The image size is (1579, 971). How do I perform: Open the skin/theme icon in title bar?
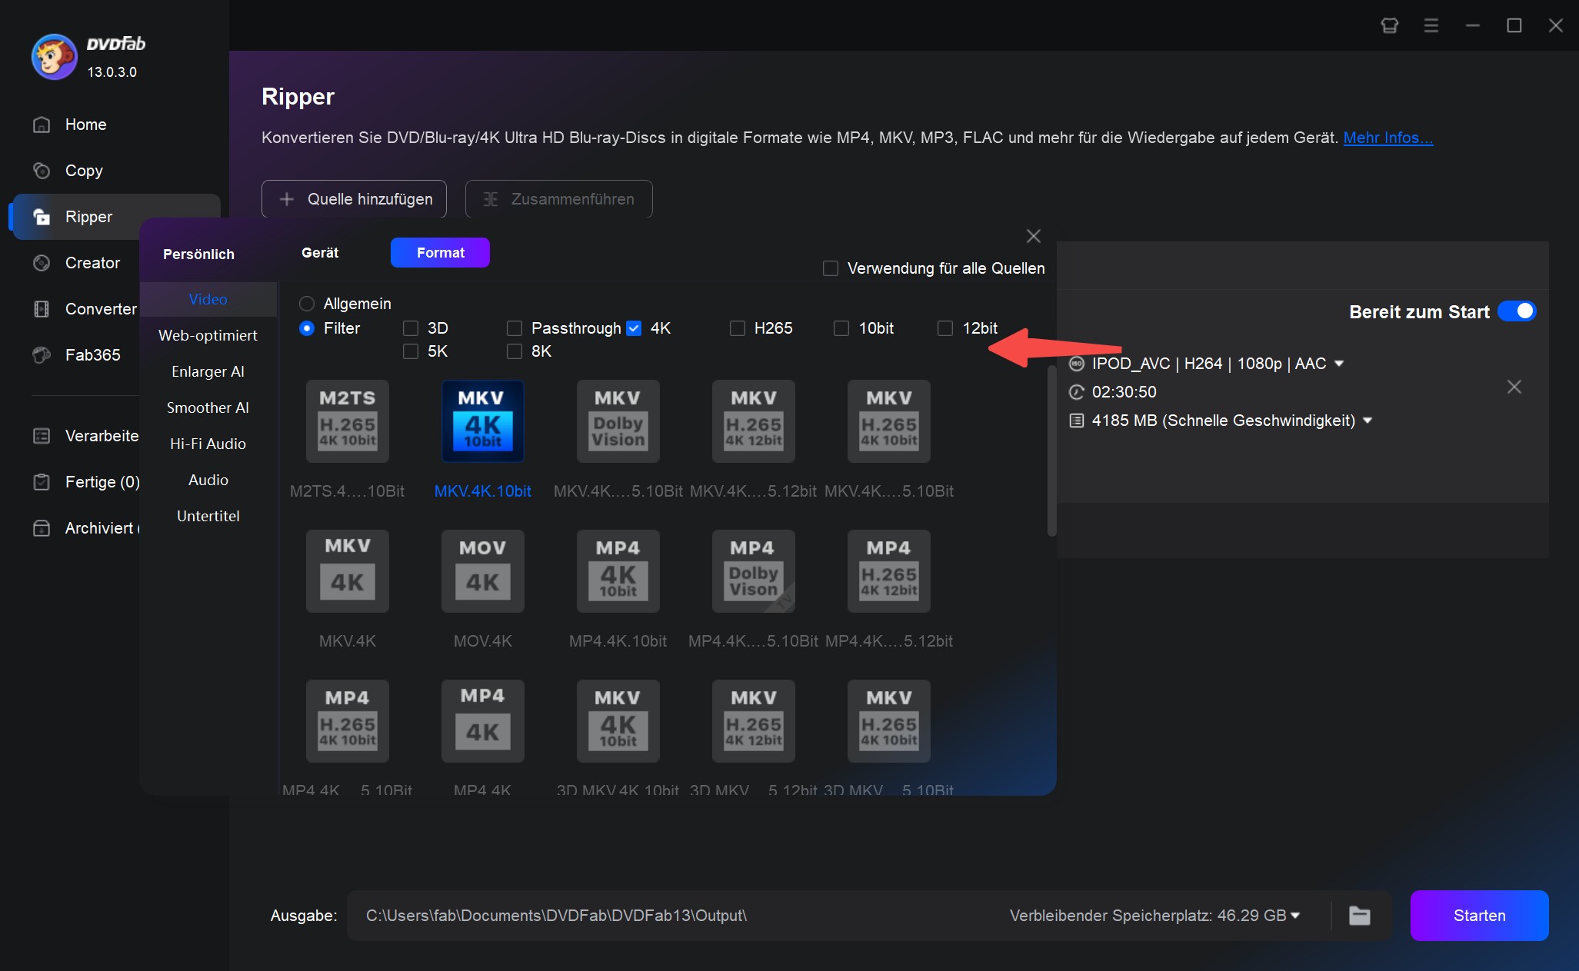[x=1390, y=25]
